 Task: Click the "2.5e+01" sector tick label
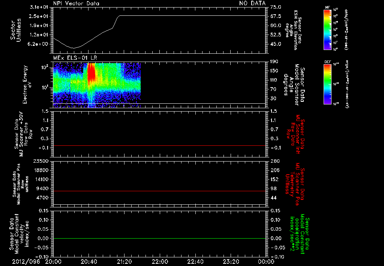39,16
